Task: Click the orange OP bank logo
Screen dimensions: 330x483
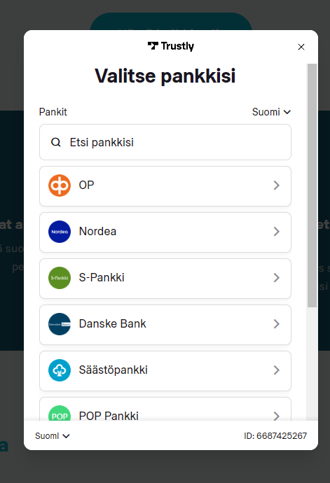Action: point(60,185)
